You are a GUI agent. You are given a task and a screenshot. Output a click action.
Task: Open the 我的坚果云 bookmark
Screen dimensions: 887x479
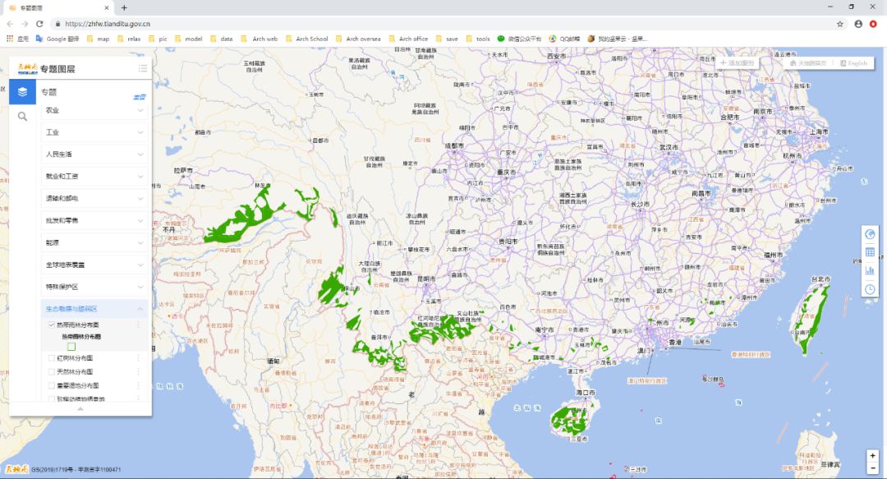point(617,39)
